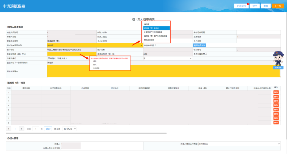Screen dimensions: 287x154
Task: Click the 银行账号 field
Action: (x=259, y=50)
